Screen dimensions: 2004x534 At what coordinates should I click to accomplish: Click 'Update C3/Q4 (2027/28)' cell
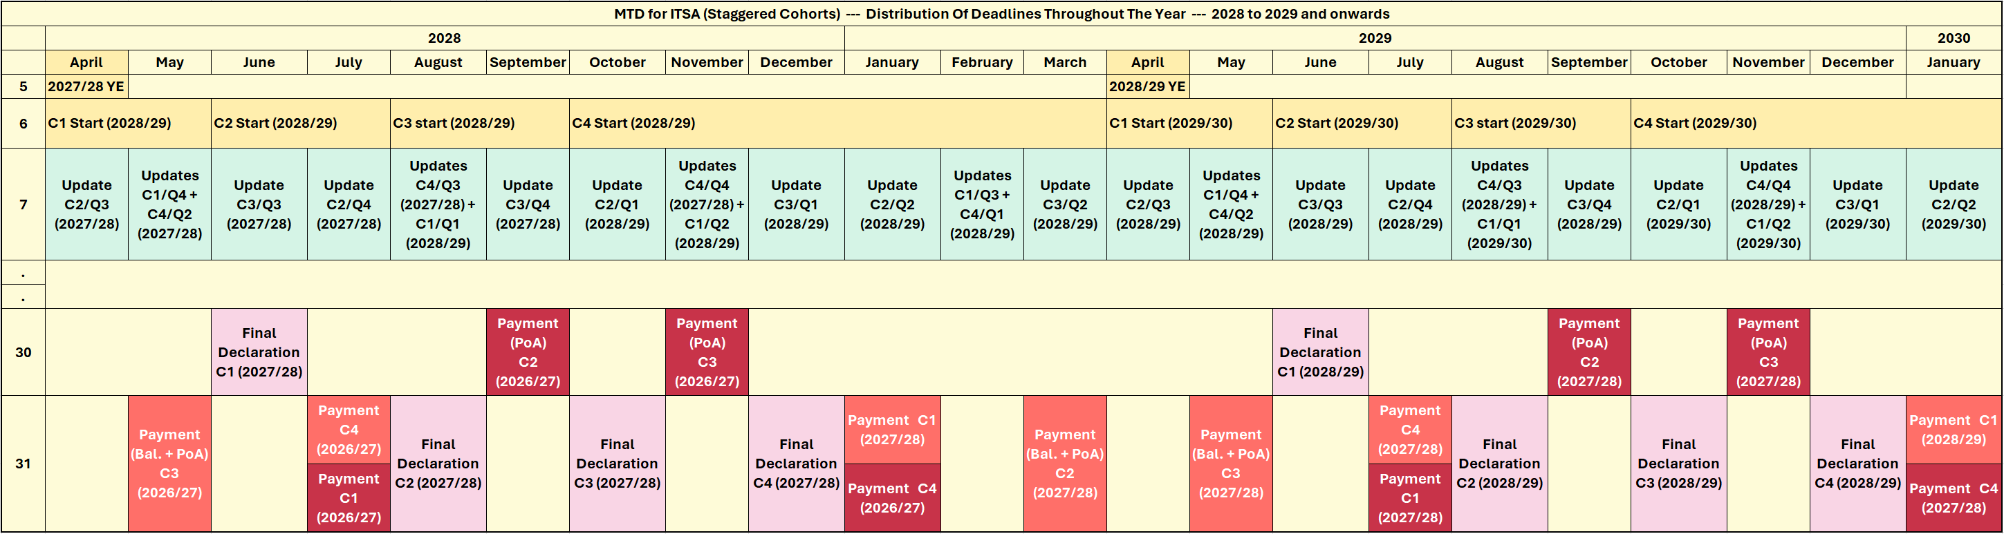pos(528,204)
